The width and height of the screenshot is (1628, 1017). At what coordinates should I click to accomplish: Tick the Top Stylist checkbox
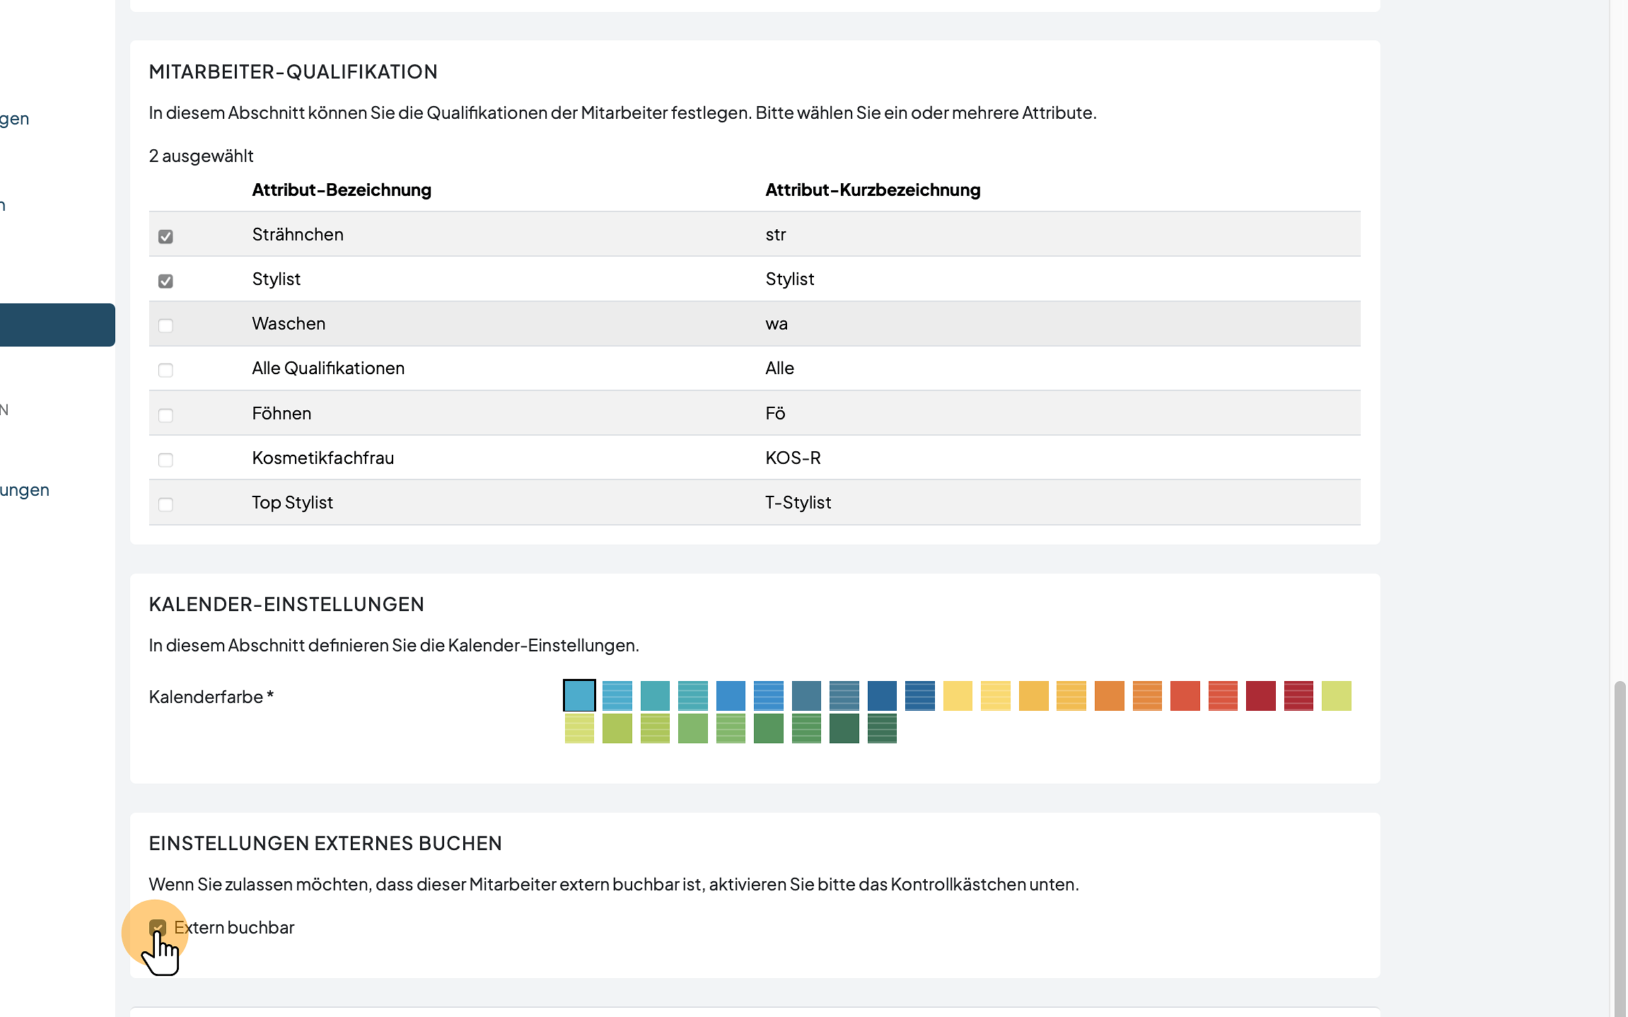point(165,504)
